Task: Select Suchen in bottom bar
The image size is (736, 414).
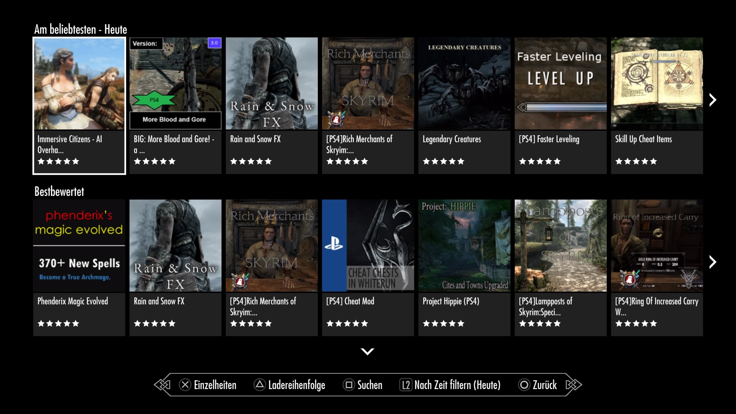Action: (x=370, y=385)
